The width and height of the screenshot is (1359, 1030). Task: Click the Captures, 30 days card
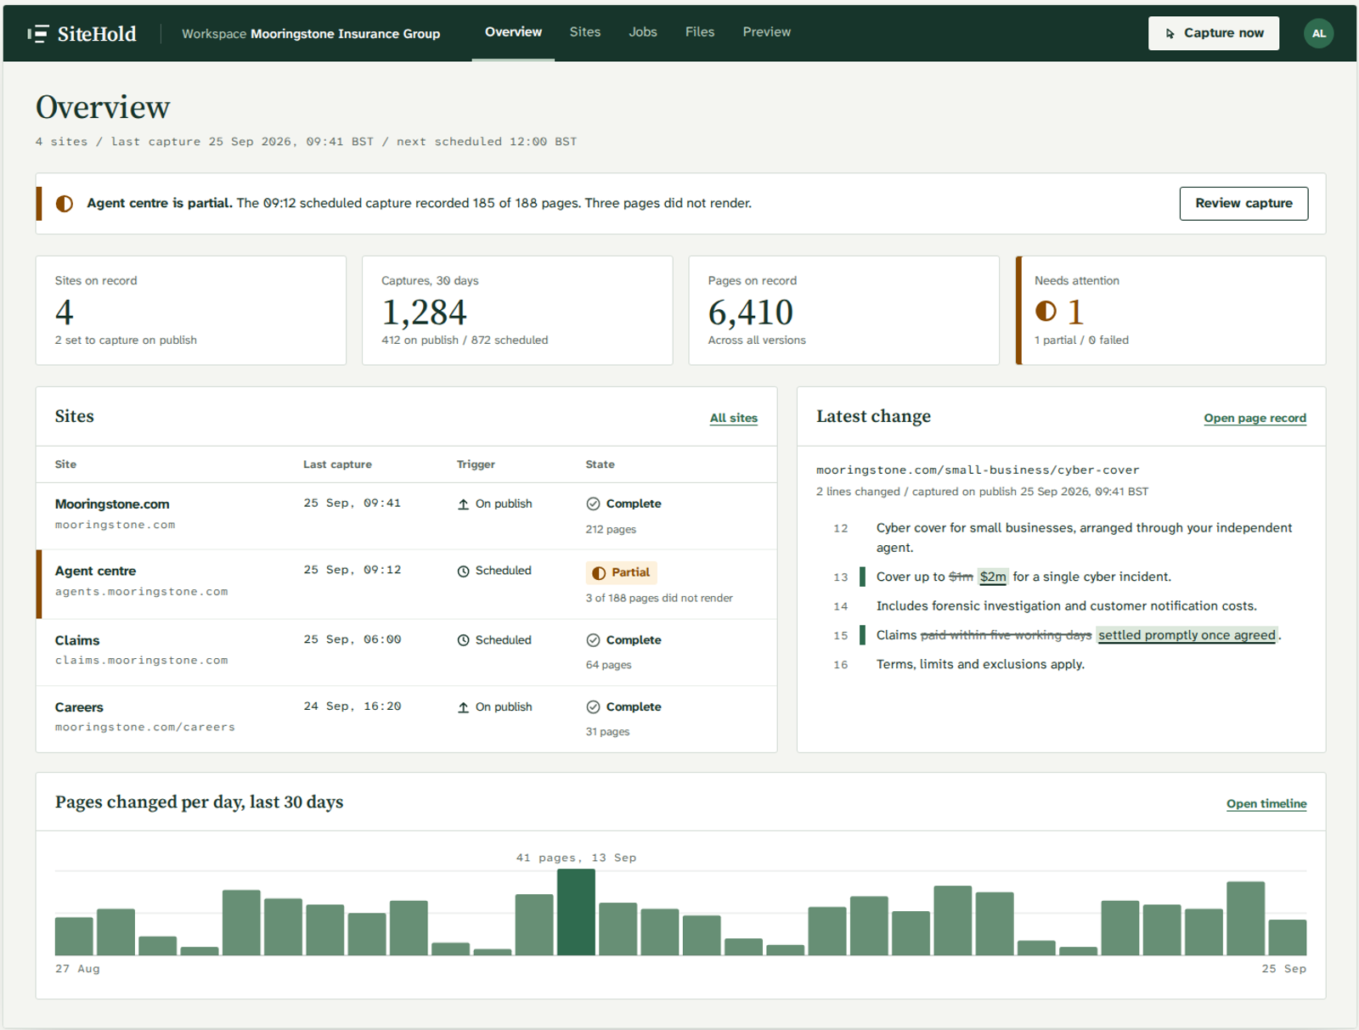pyautogui.click(x=517, y=311)
